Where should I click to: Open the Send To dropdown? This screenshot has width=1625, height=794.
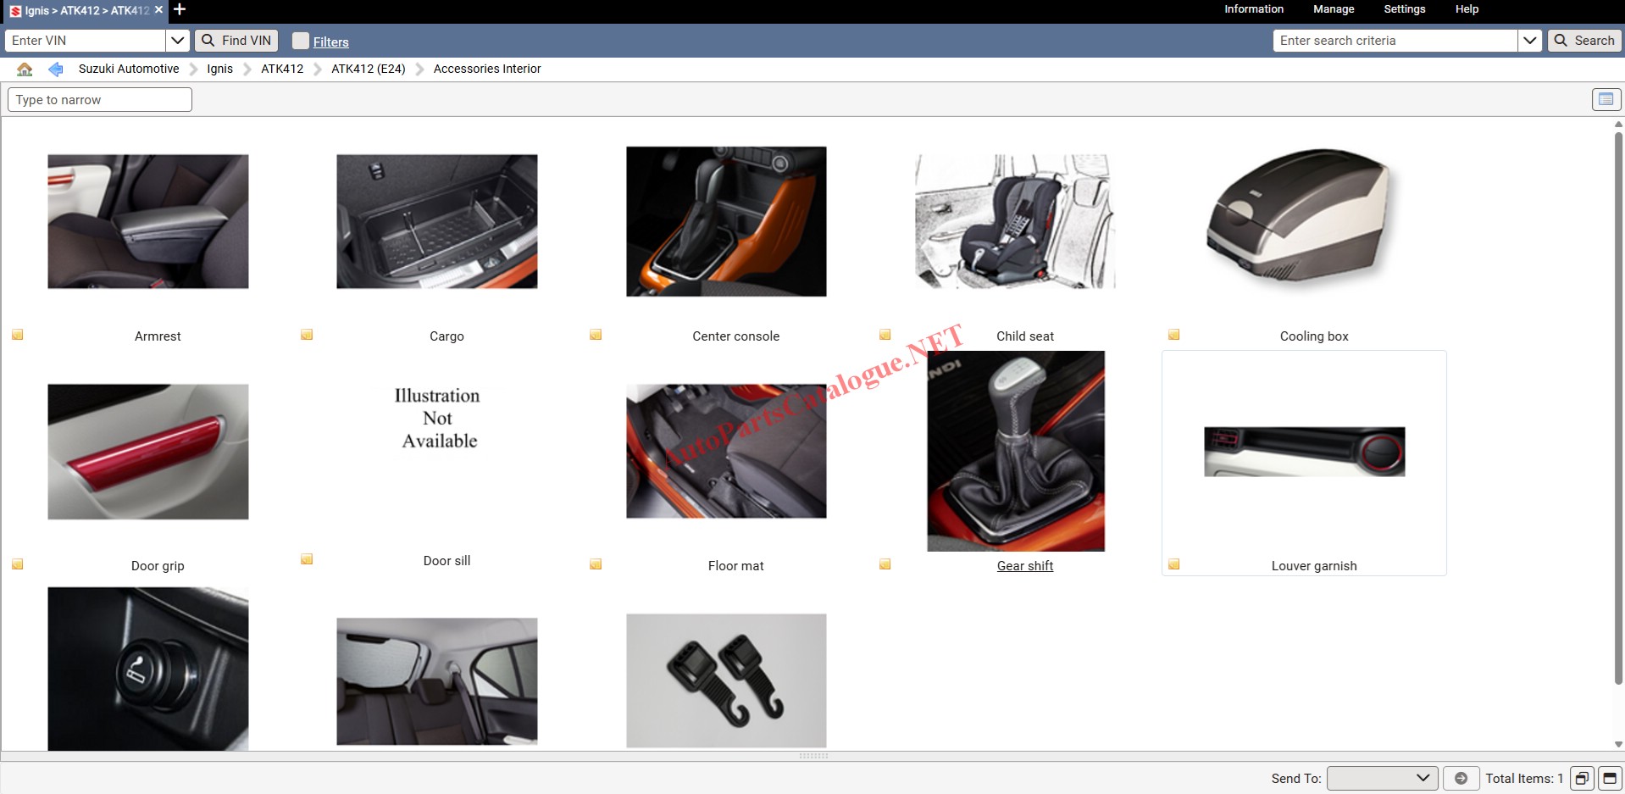(x=1382, y=778)
